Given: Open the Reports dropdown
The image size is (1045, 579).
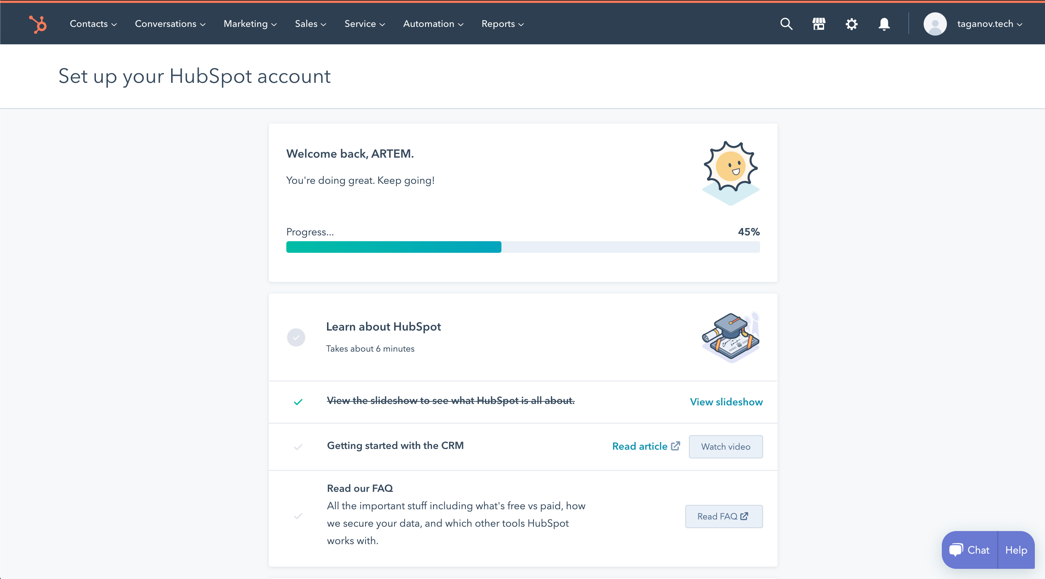Looking at the screenshot, I should pos(502,24).
